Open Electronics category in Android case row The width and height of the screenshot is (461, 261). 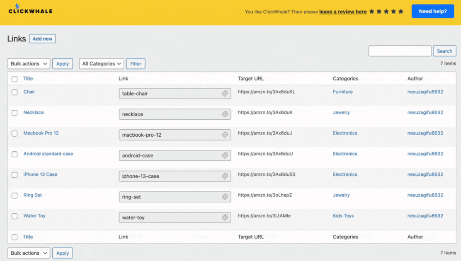tap(345, 154)
